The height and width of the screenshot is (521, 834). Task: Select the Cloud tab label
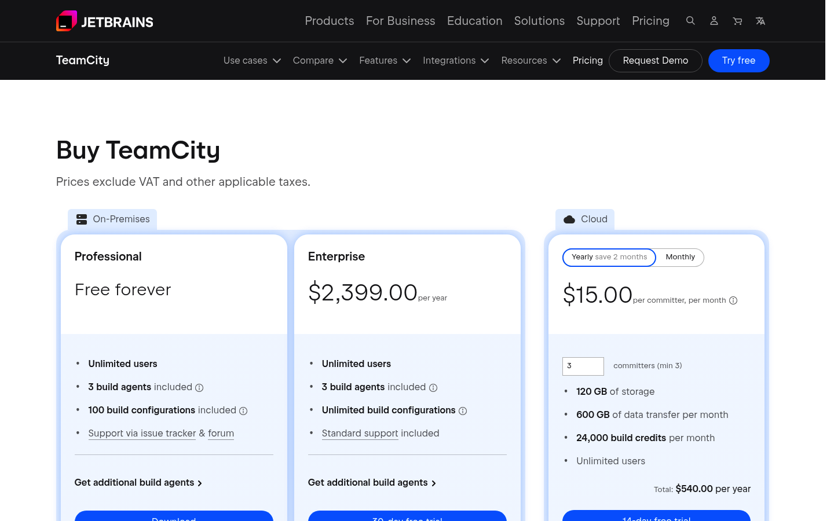[x=594, y=219]
